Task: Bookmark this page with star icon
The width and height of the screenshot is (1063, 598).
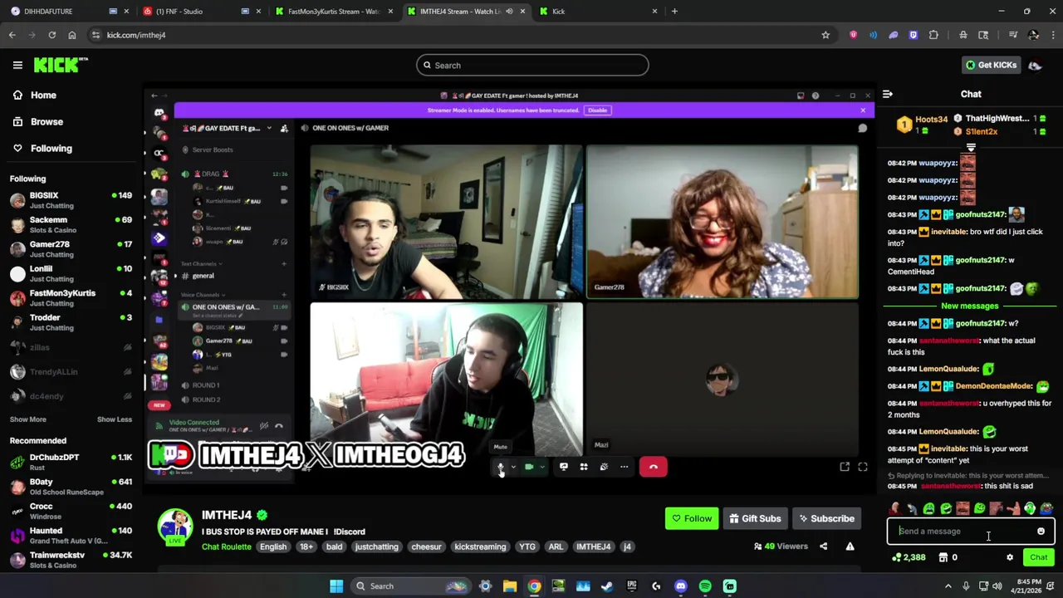Action: [825, 35]
